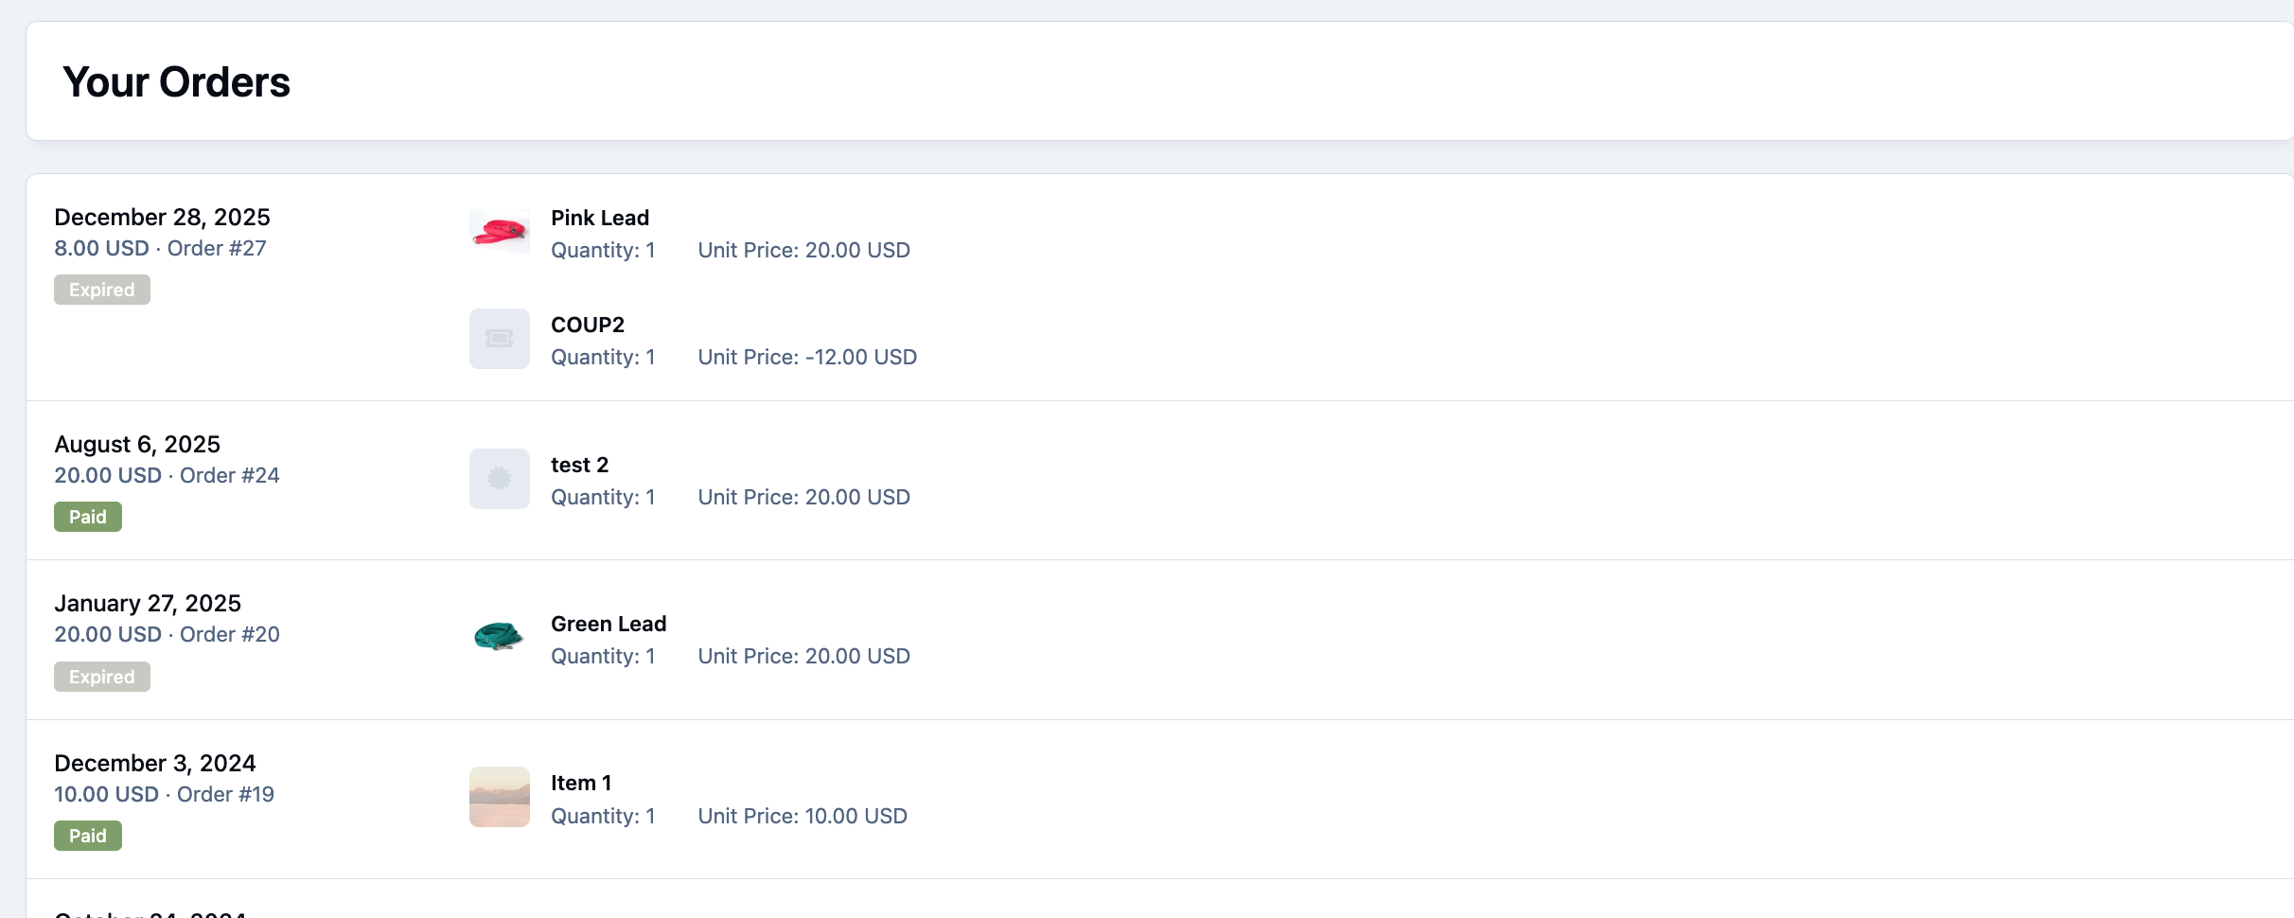Open order dated January 27, 2025
This screenshot has width=2294, height=918.
148,603
